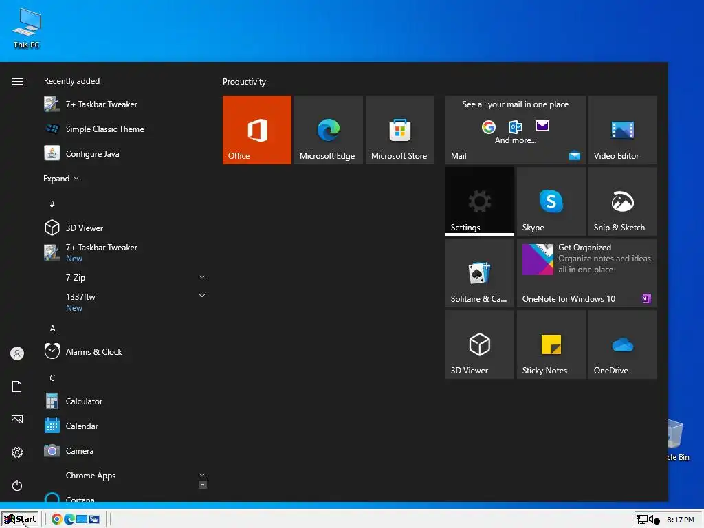Image resolution: width=704 pixels, height=528 pixels.
Task: Click the # letter header
Action: click(52, 203)
